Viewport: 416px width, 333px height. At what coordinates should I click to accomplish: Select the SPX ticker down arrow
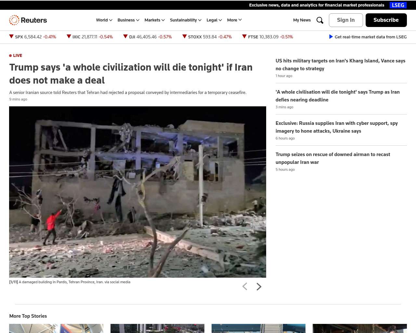click(11, 37)
